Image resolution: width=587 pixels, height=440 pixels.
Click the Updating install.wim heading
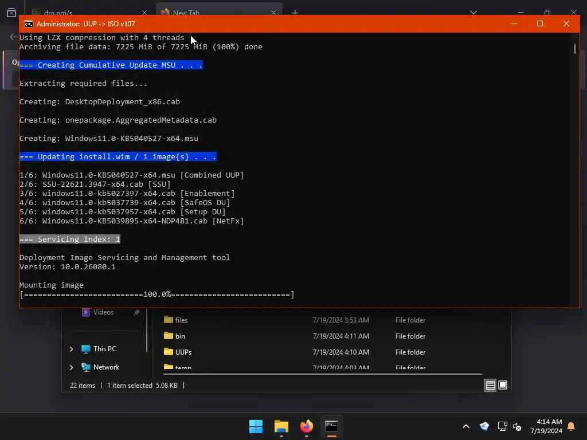pyautogui.click(x=118, y=157)
